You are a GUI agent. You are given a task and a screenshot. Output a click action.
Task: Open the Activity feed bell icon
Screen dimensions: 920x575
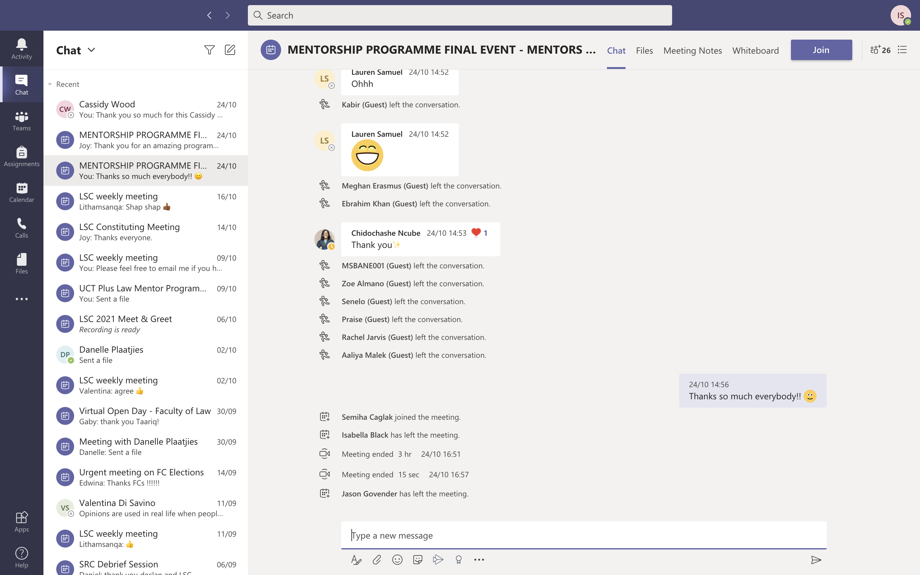(22, 49)
